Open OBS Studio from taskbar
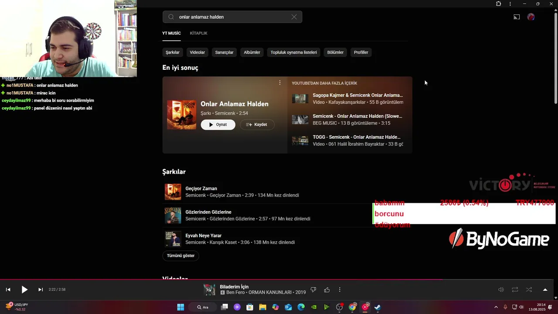Viewport: 558px width, 314px height. coord(340,307)
